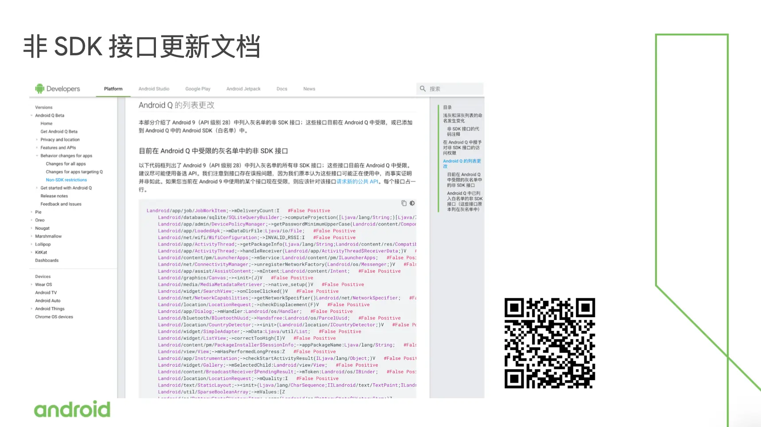This screenshot has height=427, width=761.
Task: Click the green android logo
Action: click(x=72, y=409)
